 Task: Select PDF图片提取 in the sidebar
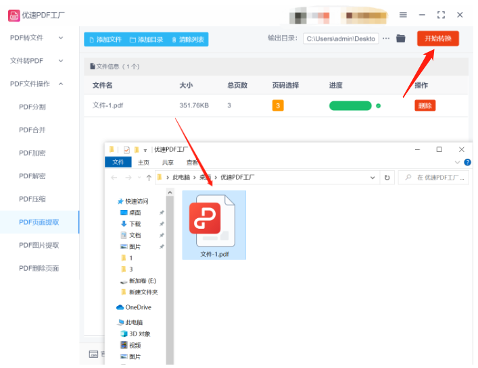pos(39,245)
